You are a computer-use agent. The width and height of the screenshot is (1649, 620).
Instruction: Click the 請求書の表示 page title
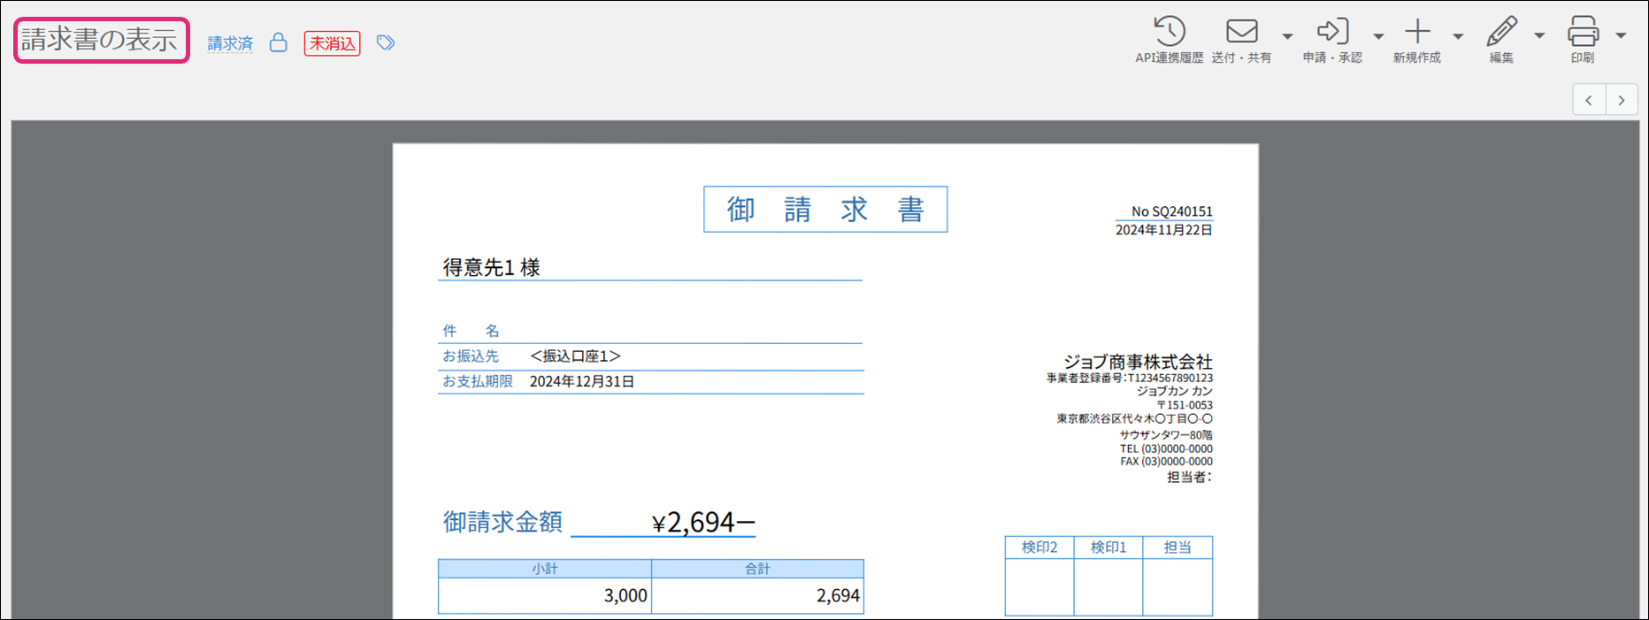[101, 40]
